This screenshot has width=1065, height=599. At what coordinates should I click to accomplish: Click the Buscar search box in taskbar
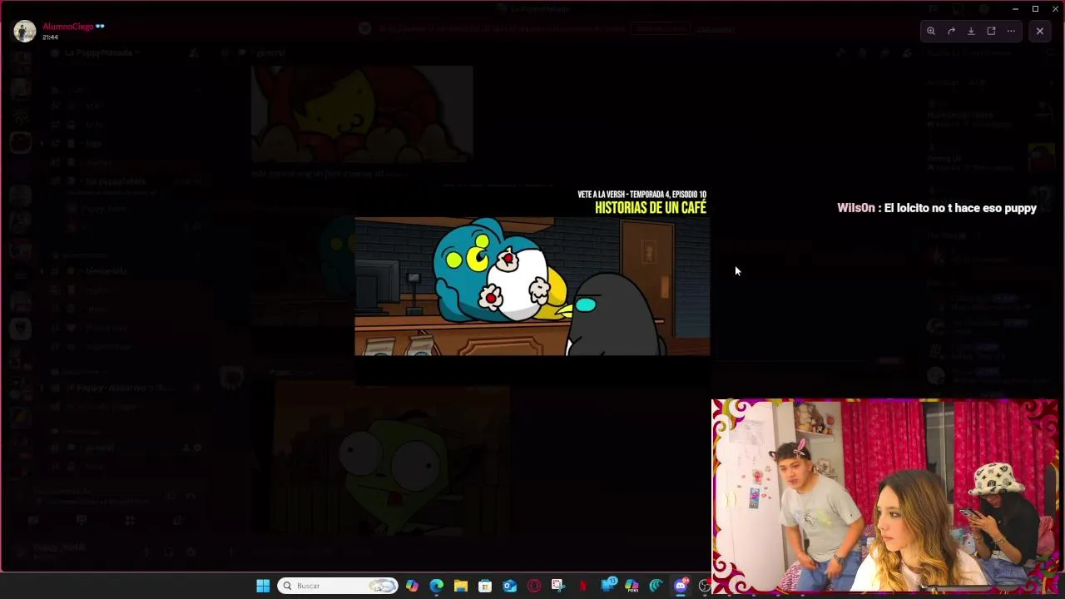[338, 586]
